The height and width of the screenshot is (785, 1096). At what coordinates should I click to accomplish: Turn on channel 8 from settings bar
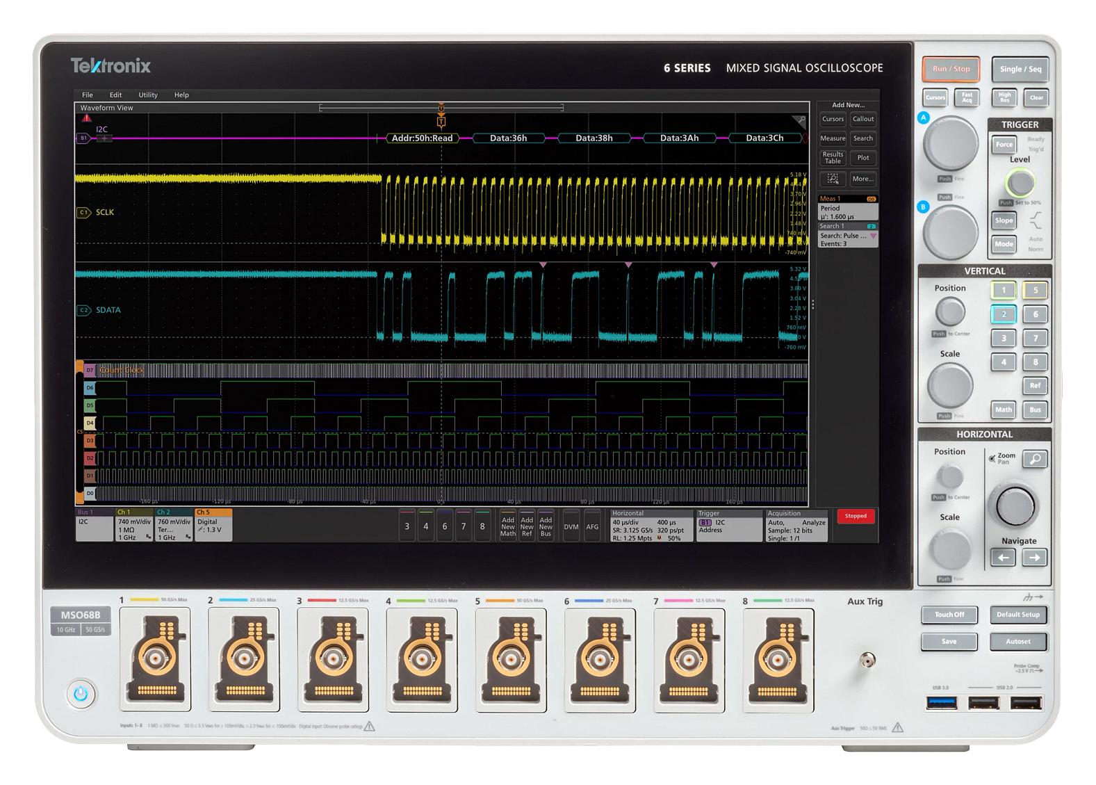[482, 526]
